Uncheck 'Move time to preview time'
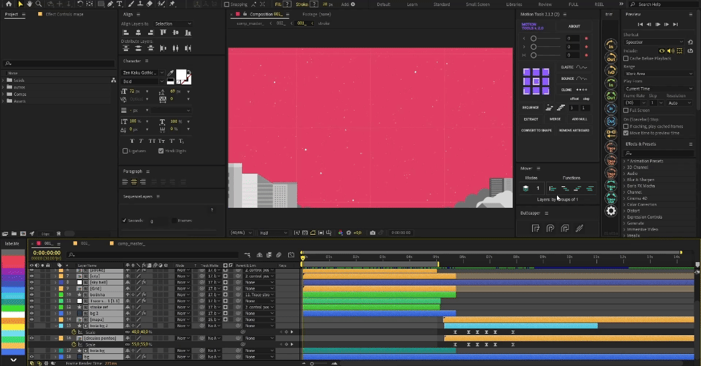The height and width of the screenshot is (366, 701). [x=626, y=133]
